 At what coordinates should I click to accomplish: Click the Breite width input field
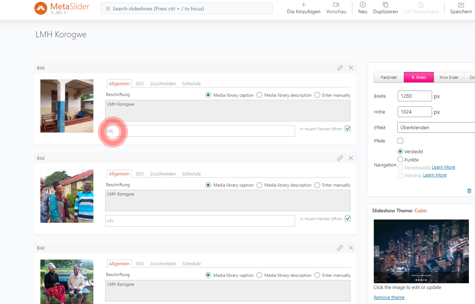point(415,96)
